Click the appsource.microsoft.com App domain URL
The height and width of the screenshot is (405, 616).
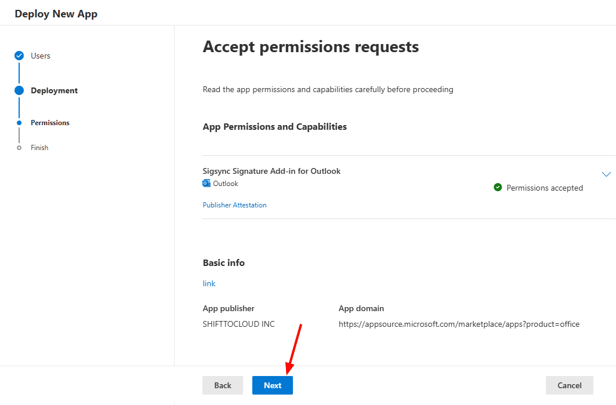(459, 324)
